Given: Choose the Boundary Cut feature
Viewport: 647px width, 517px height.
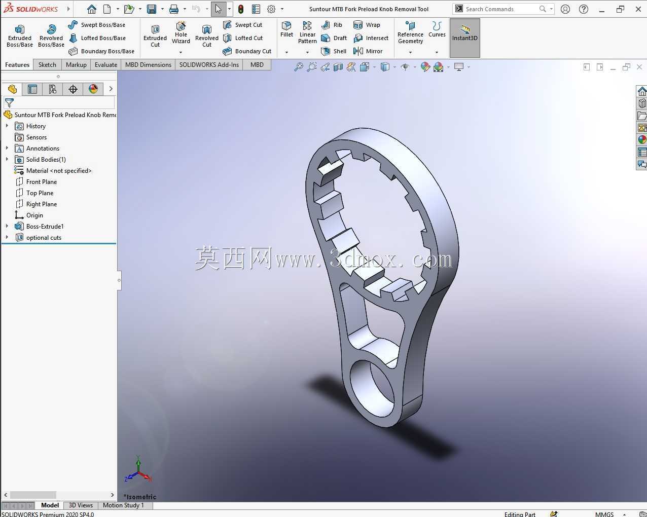Looking at the screenshot, I should (247, 51).
